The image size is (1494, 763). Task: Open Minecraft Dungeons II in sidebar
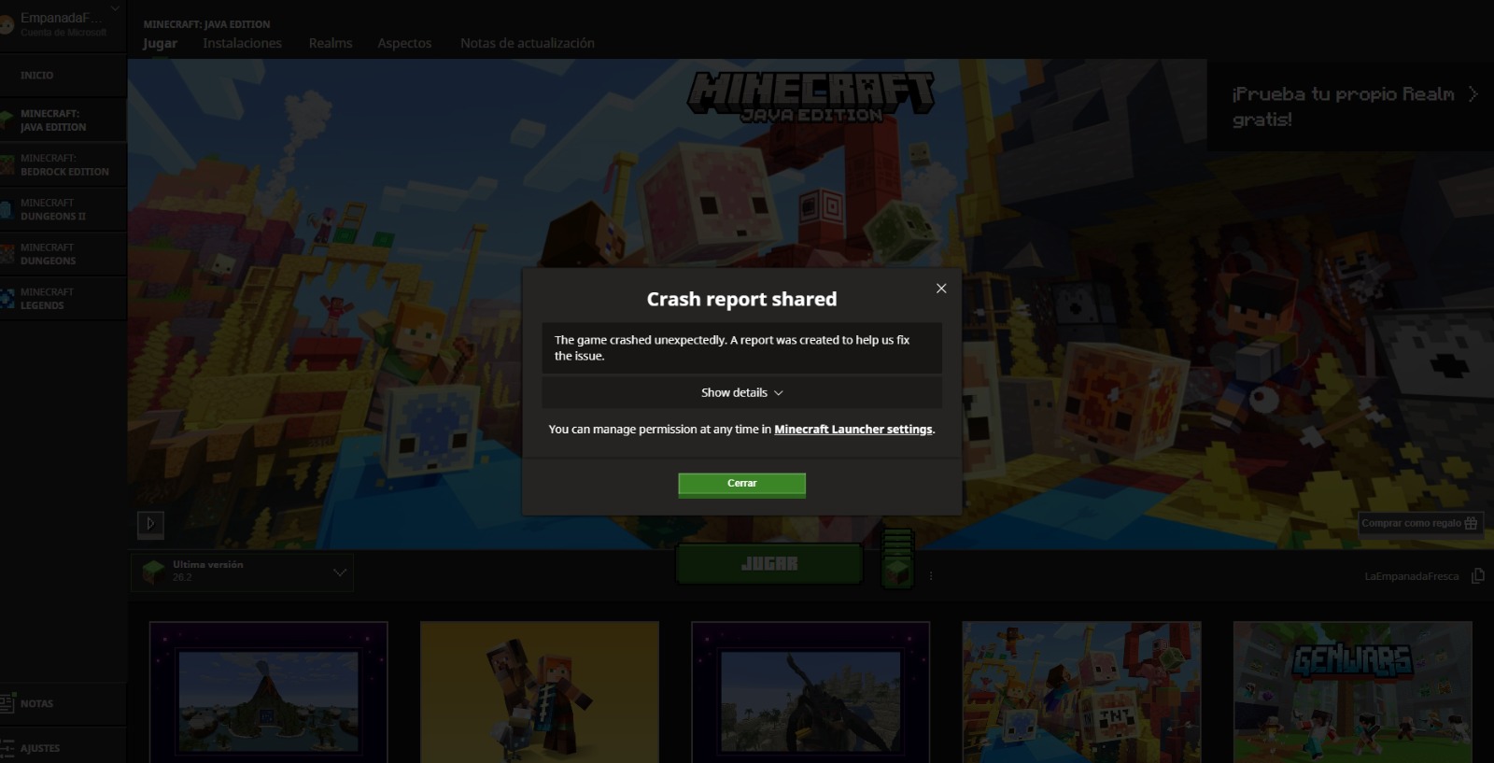pos(63,209)
